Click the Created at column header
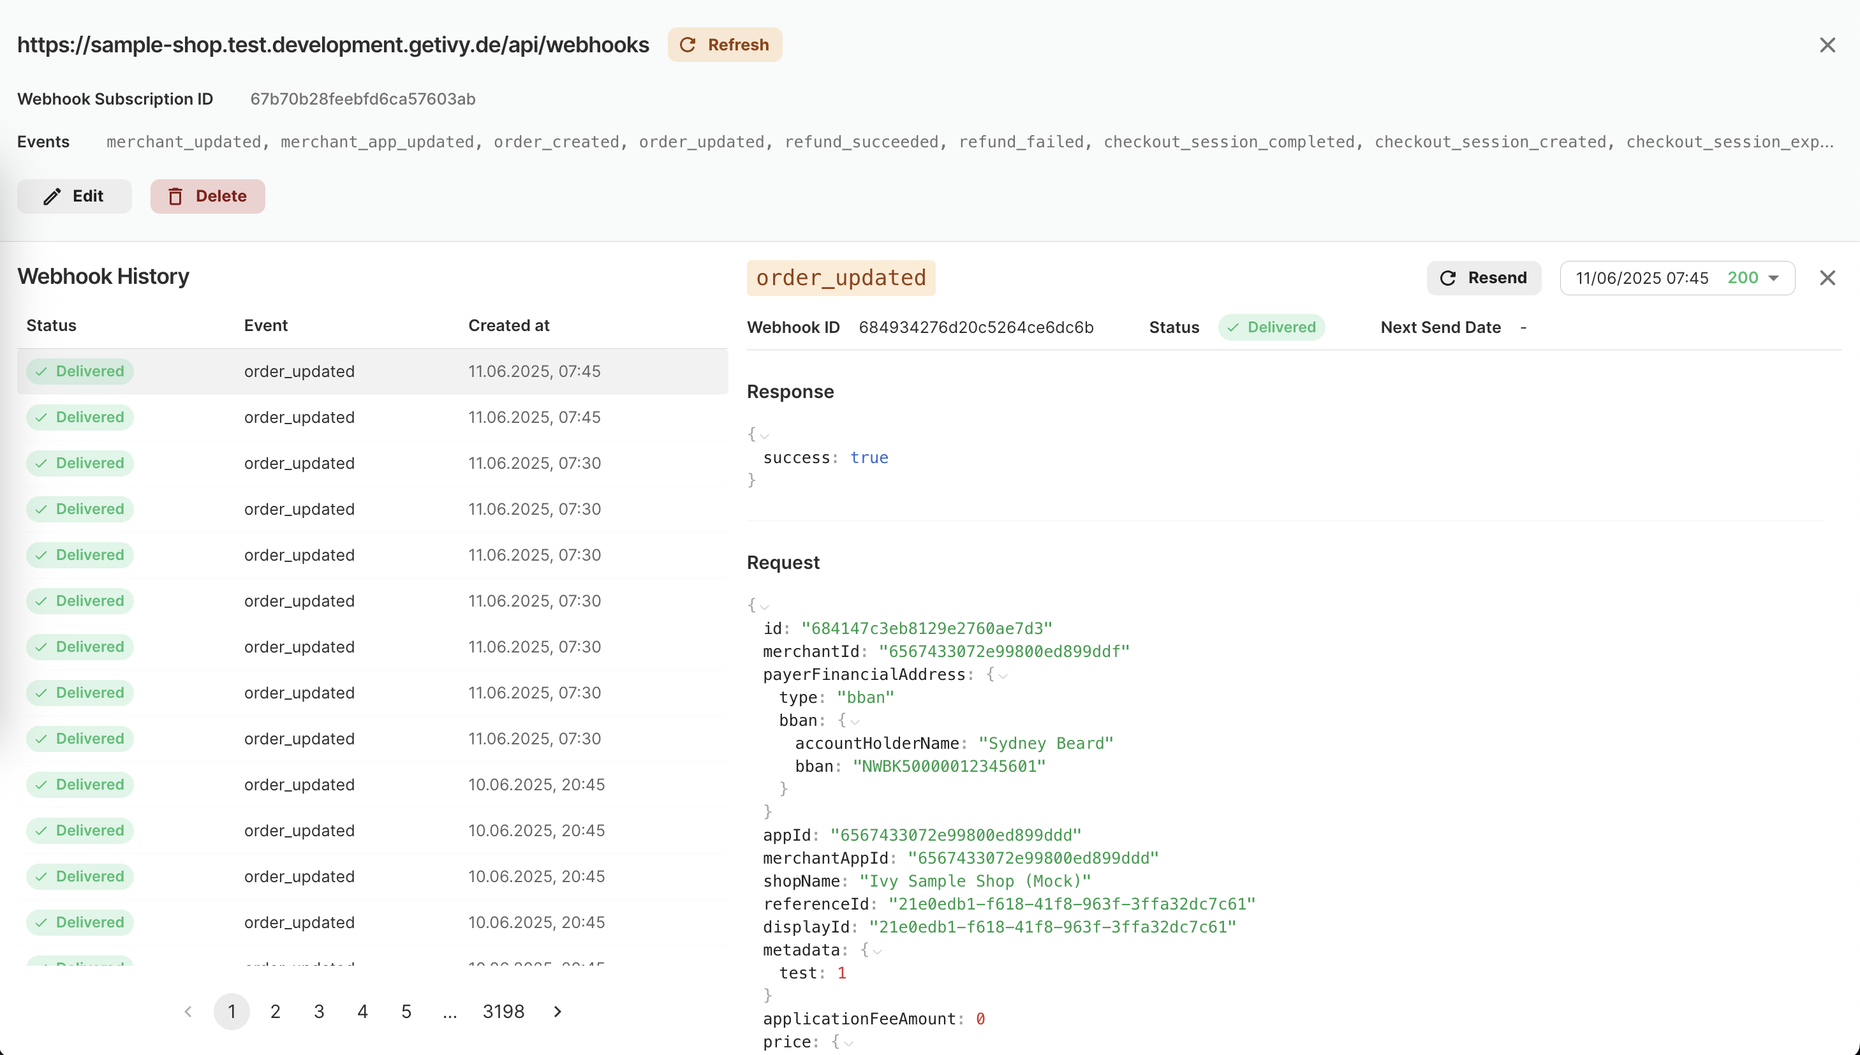 pos(508,326)
